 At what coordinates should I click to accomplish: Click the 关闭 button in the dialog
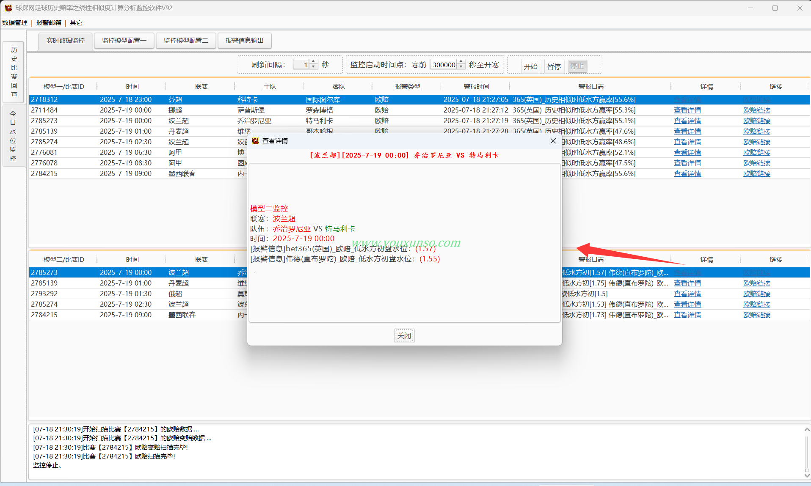click(404, 335)
